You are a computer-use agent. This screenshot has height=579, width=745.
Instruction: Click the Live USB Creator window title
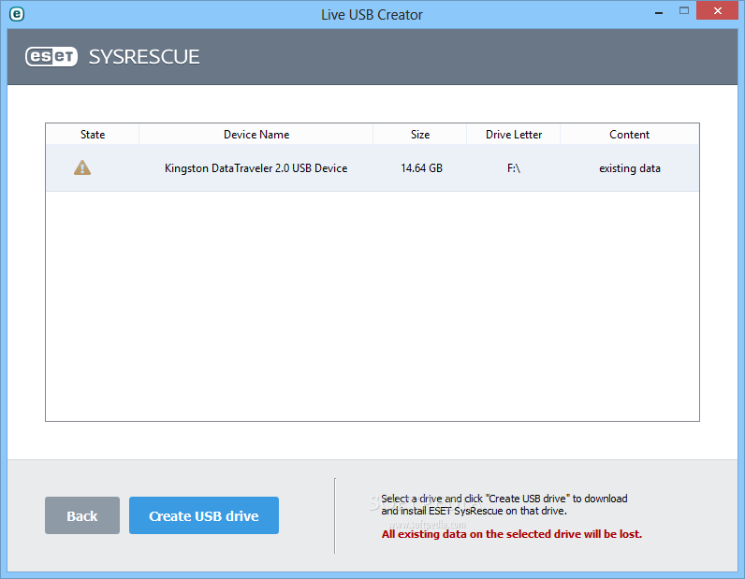pyautogui.click(x=372, y=15)
